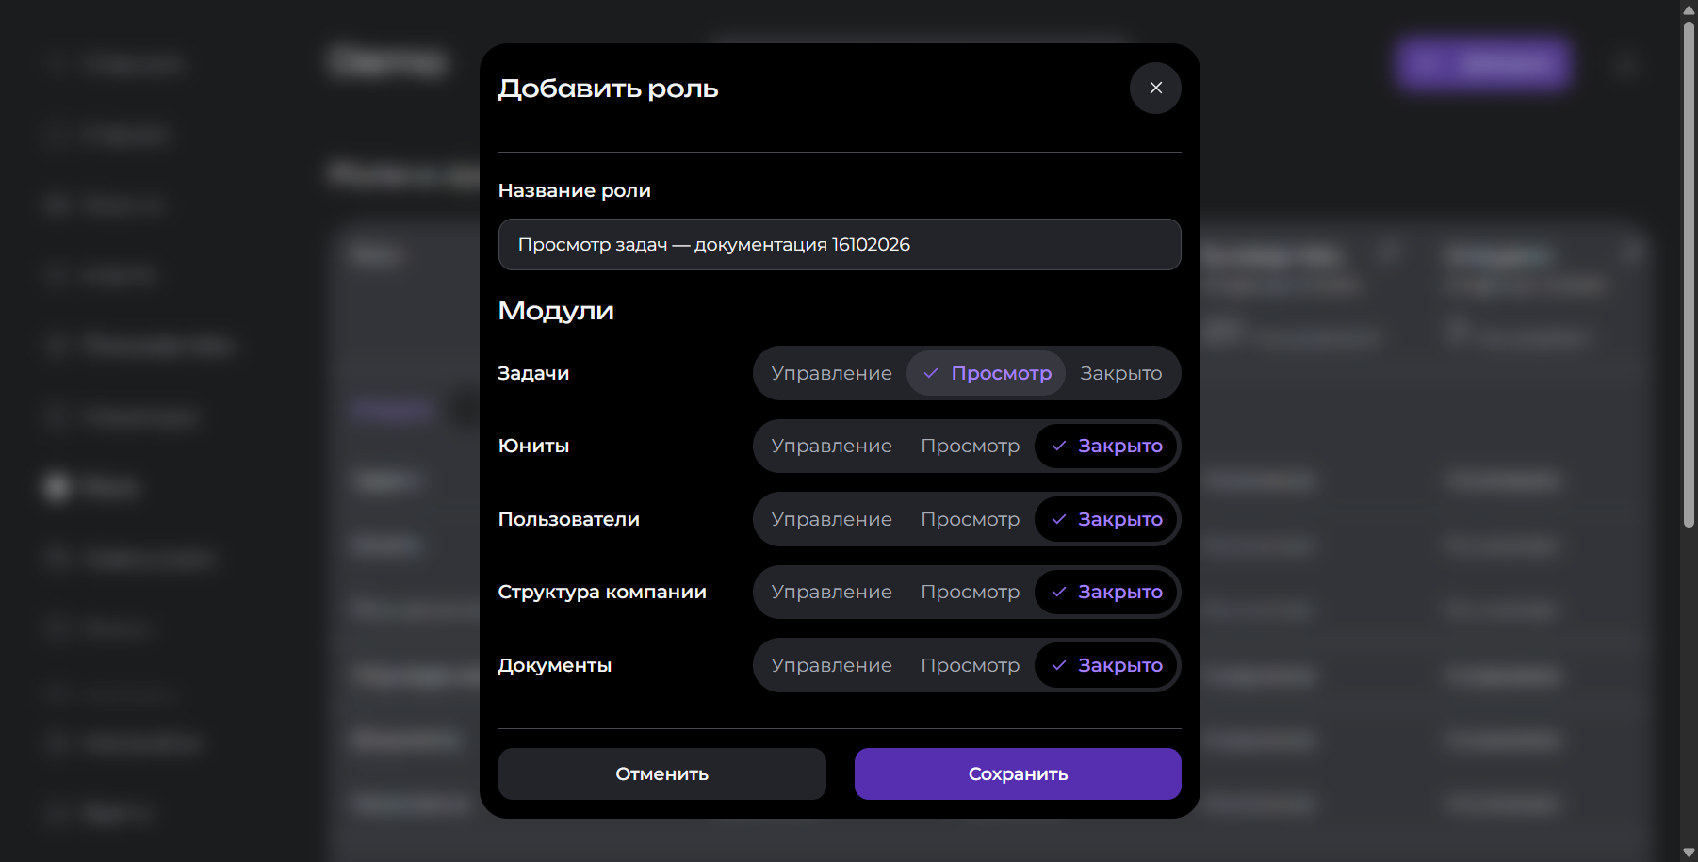
Task: Set Пользователи to Управление
Action: tap(831, 519)
